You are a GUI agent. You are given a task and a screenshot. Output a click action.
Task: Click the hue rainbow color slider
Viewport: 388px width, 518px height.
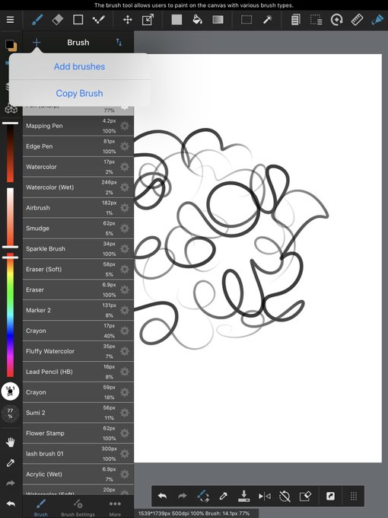click(x=11, y=315)
